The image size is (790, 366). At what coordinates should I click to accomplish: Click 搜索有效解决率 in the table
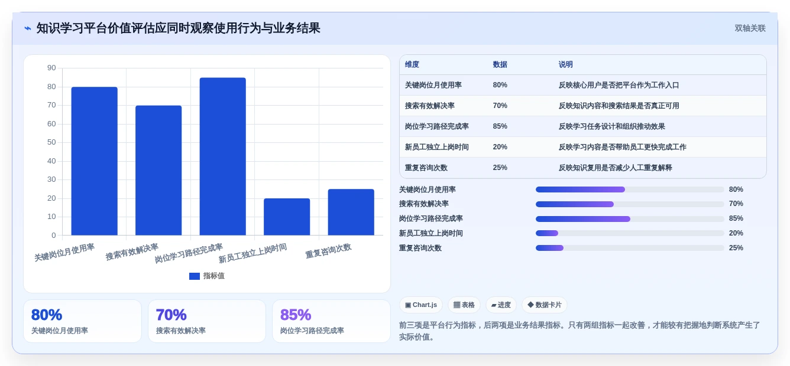[430, 106]
